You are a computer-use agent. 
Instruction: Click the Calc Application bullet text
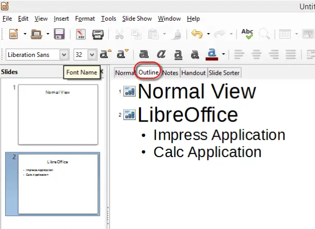[207, 152]
